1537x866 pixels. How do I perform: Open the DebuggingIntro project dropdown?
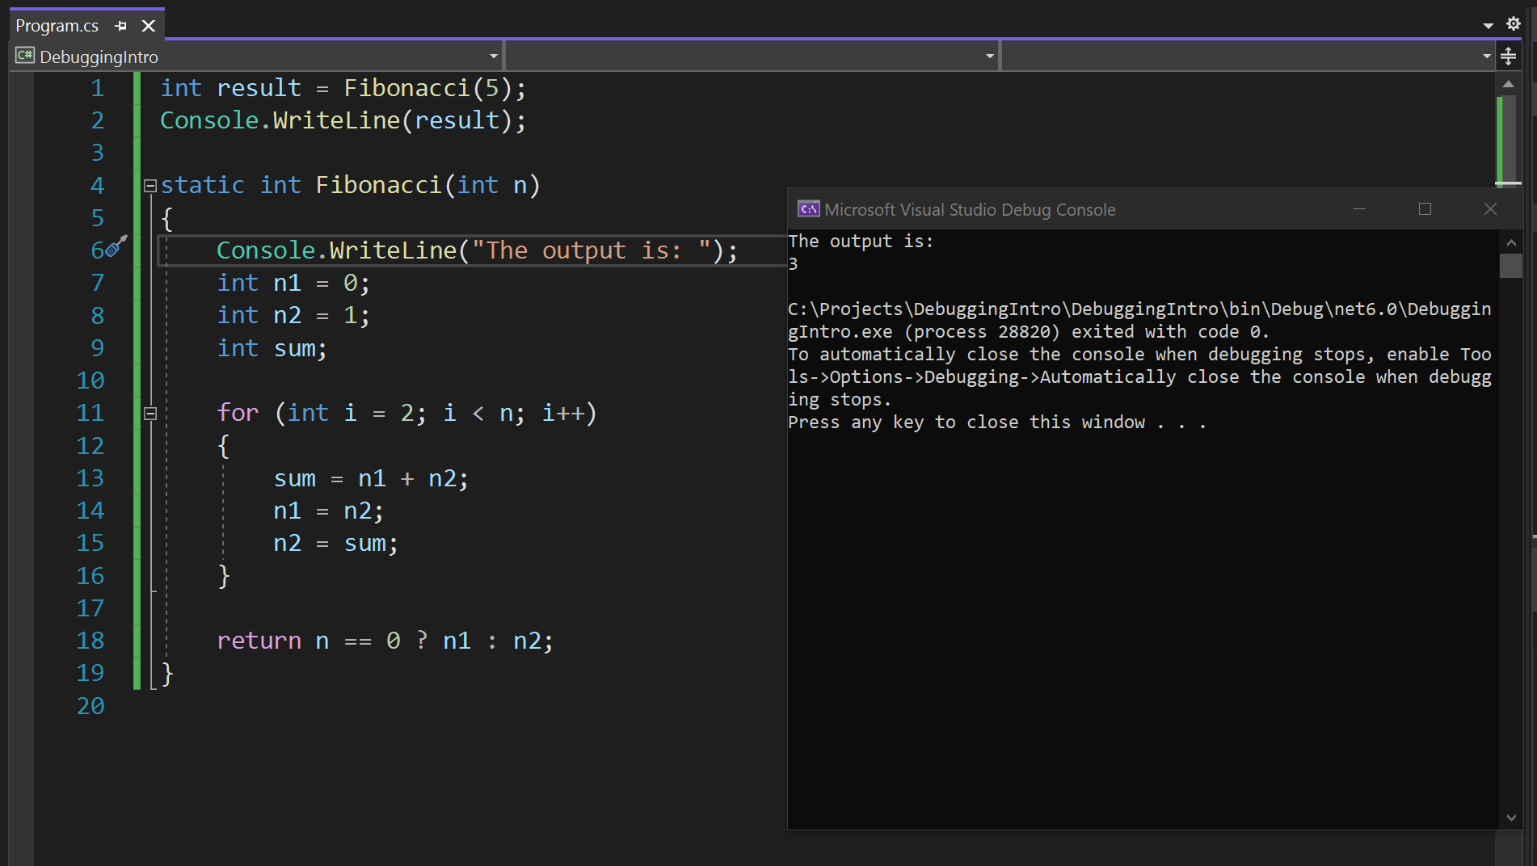point(493,56)
